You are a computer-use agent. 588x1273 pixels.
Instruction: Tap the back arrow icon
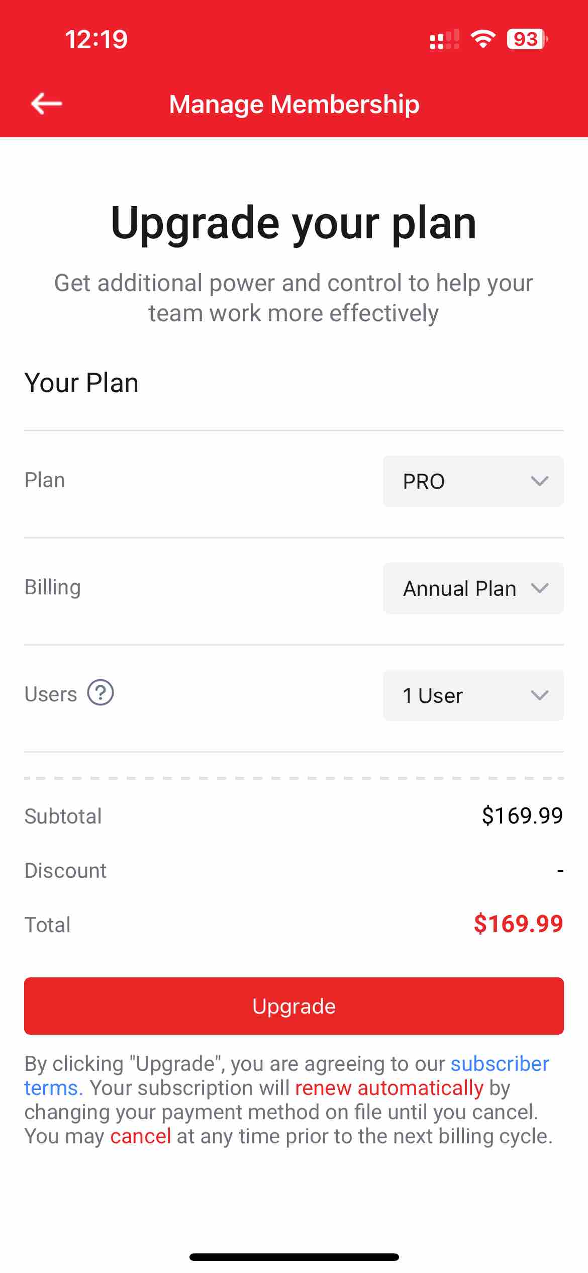pos(46,104)
